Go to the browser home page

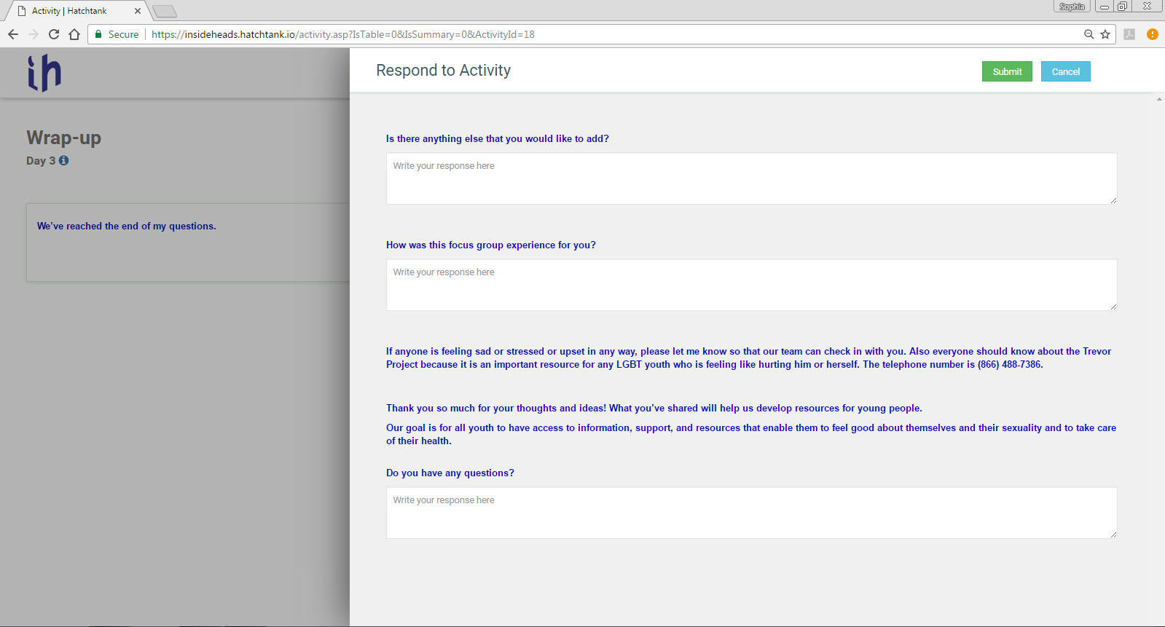[74, 34]
